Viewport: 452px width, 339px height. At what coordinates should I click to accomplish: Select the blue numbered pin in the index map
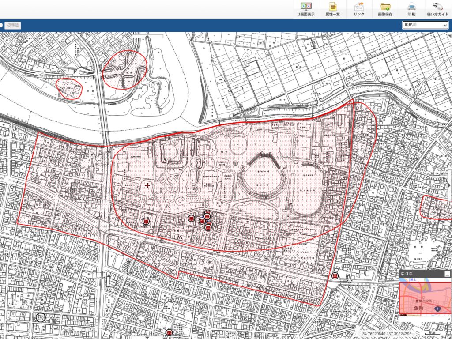(x=437, y=309)
